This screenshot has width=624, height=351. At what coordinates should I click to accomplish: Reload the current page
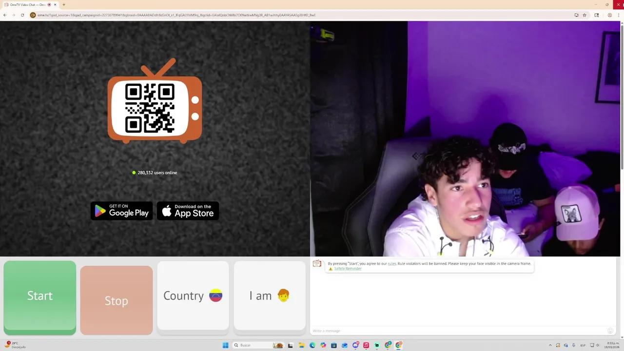coord(22,15)
